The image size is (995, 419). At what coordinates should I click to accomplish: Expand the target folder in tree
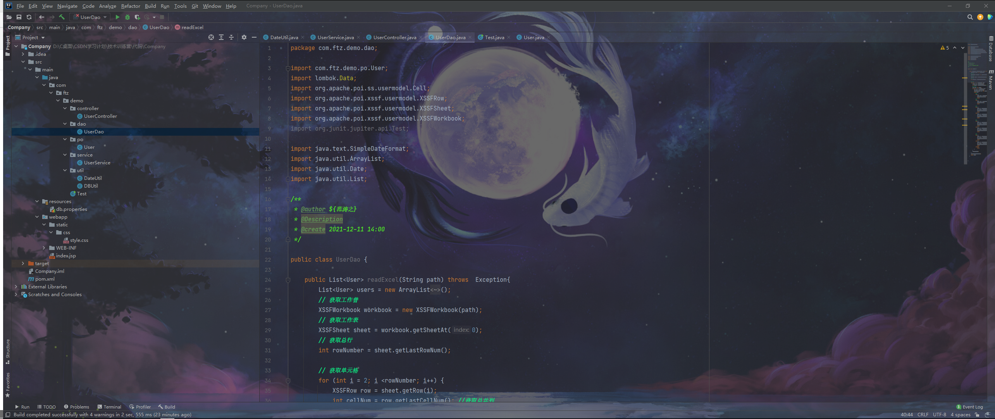click(x=23, y=264)
